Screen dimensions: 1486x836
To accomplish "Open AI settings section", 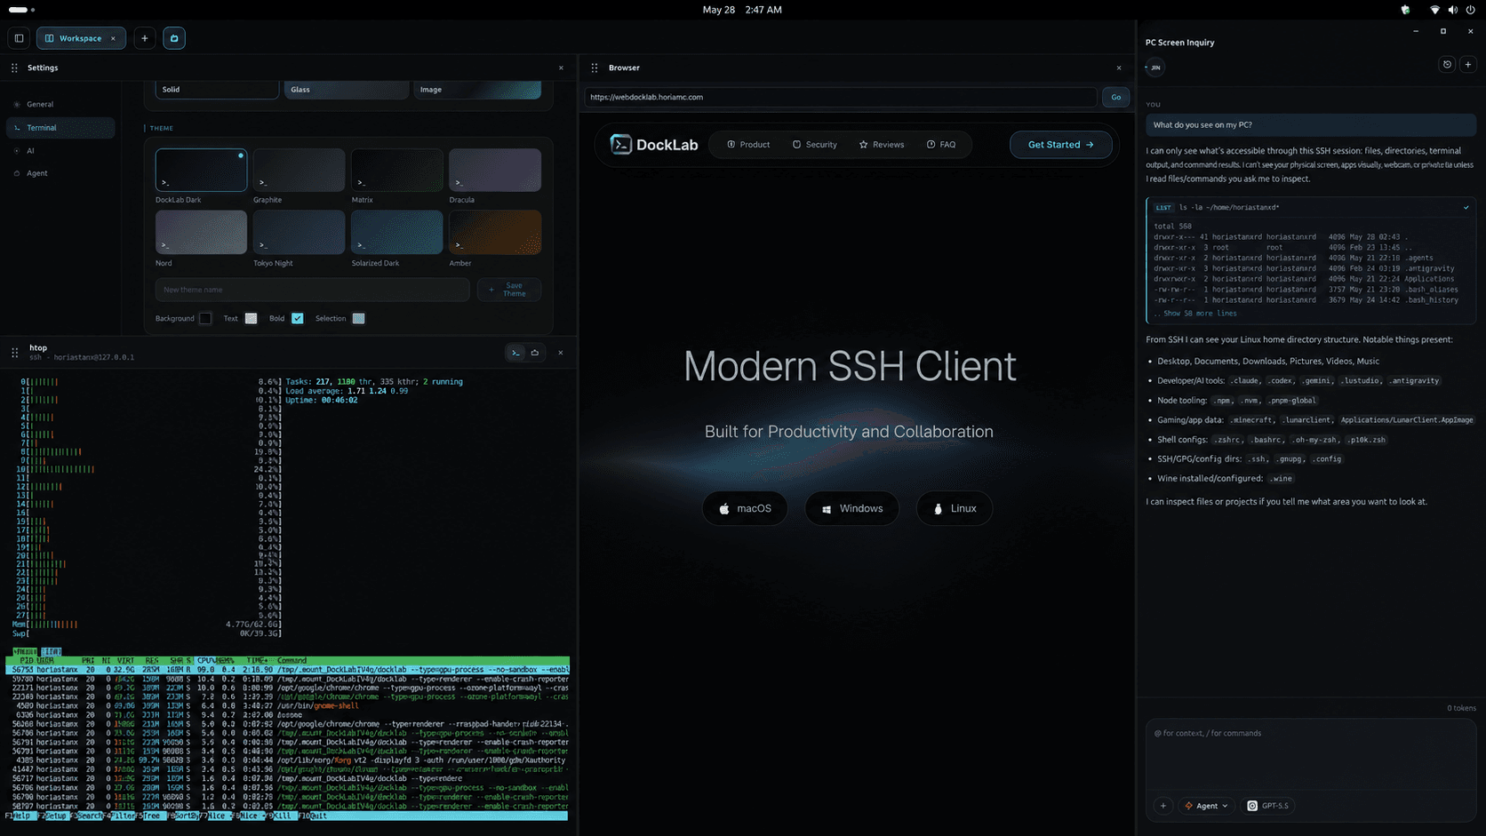I will tap(60, 151).
